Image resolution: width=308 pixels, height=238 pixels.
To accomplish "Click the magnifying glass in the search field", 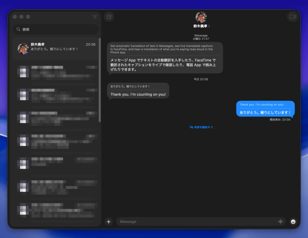I will coord(18,29).
